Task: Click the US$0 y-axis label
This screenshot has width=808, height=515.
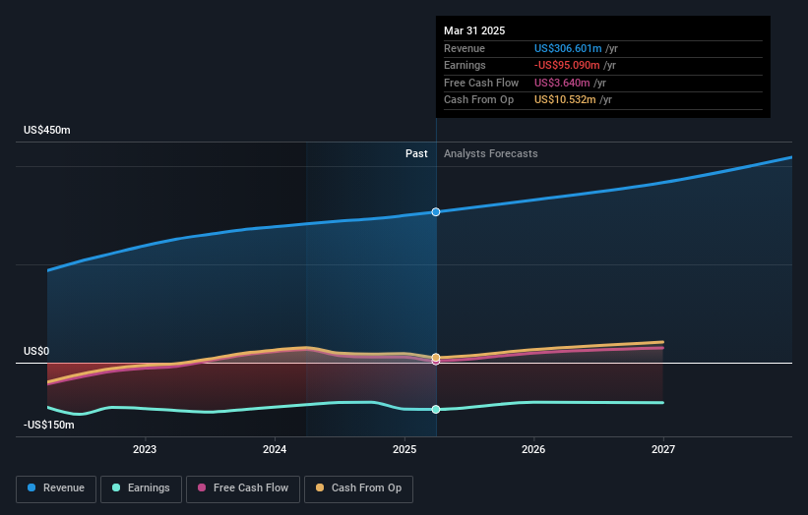Action: (36, 352)
